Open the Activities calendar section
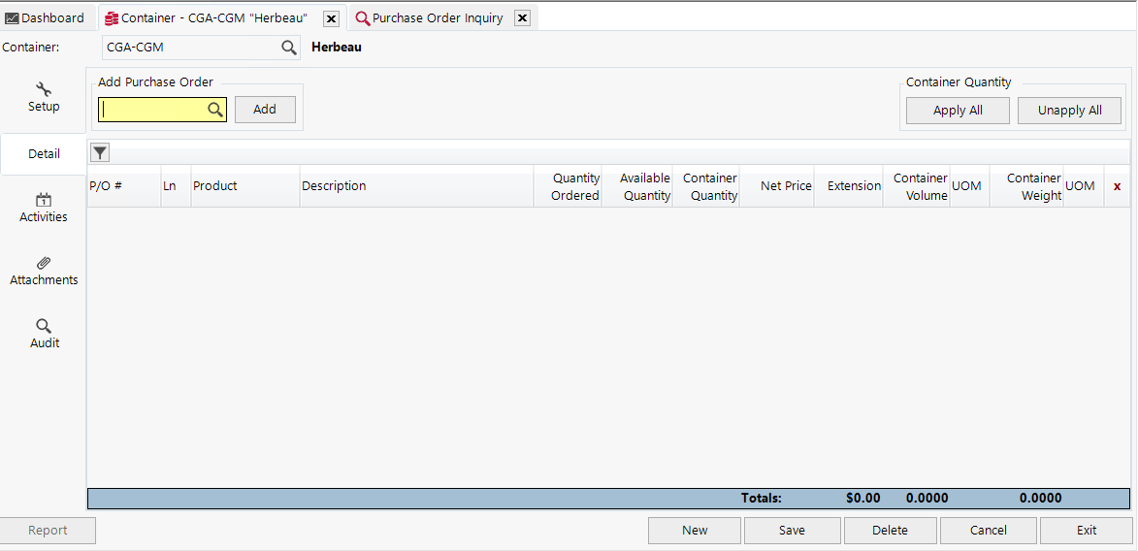The image size is (1138, 551). (x=44, y=208)
